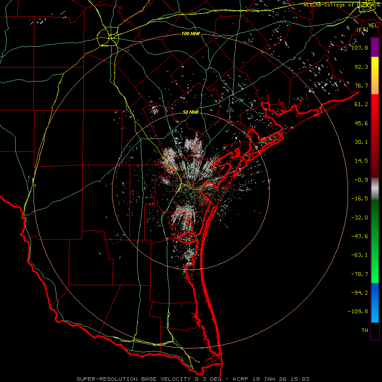382x382 pixels.
Task: Click the -94.2 value on velocity scale
Action: [x=360, y=292]
